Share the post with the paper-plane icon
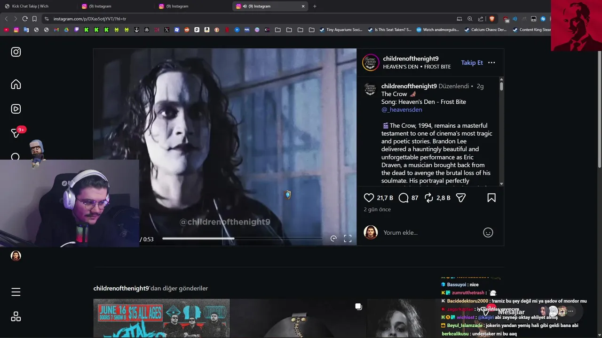Screen dimensions: 602x338 pos(461,198)
